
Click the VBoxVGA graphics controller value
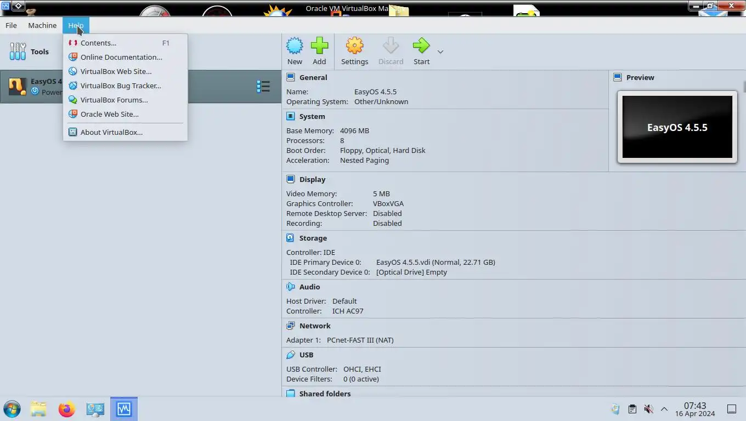coord(388,203)
